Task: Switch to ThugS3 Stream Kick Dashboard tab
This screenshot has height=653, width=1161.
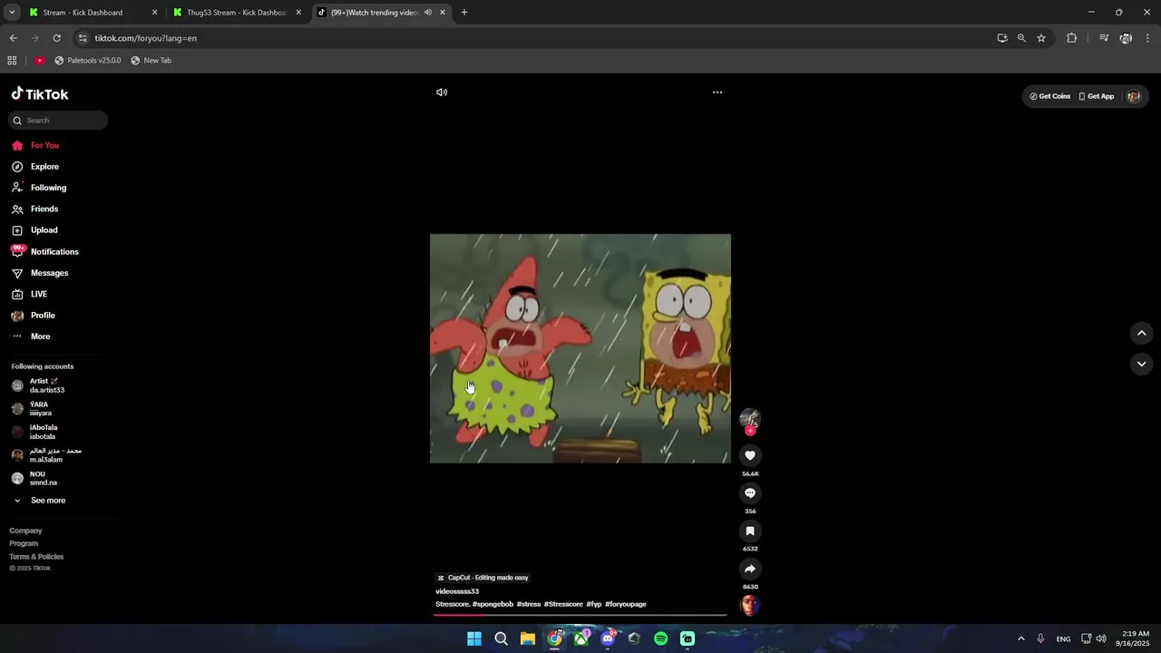Action: pyautogui.click(x=236, y=13)
